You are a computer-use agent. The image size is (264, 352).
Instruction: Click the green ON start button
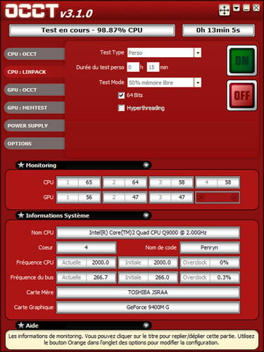click(x=242, y=61)
